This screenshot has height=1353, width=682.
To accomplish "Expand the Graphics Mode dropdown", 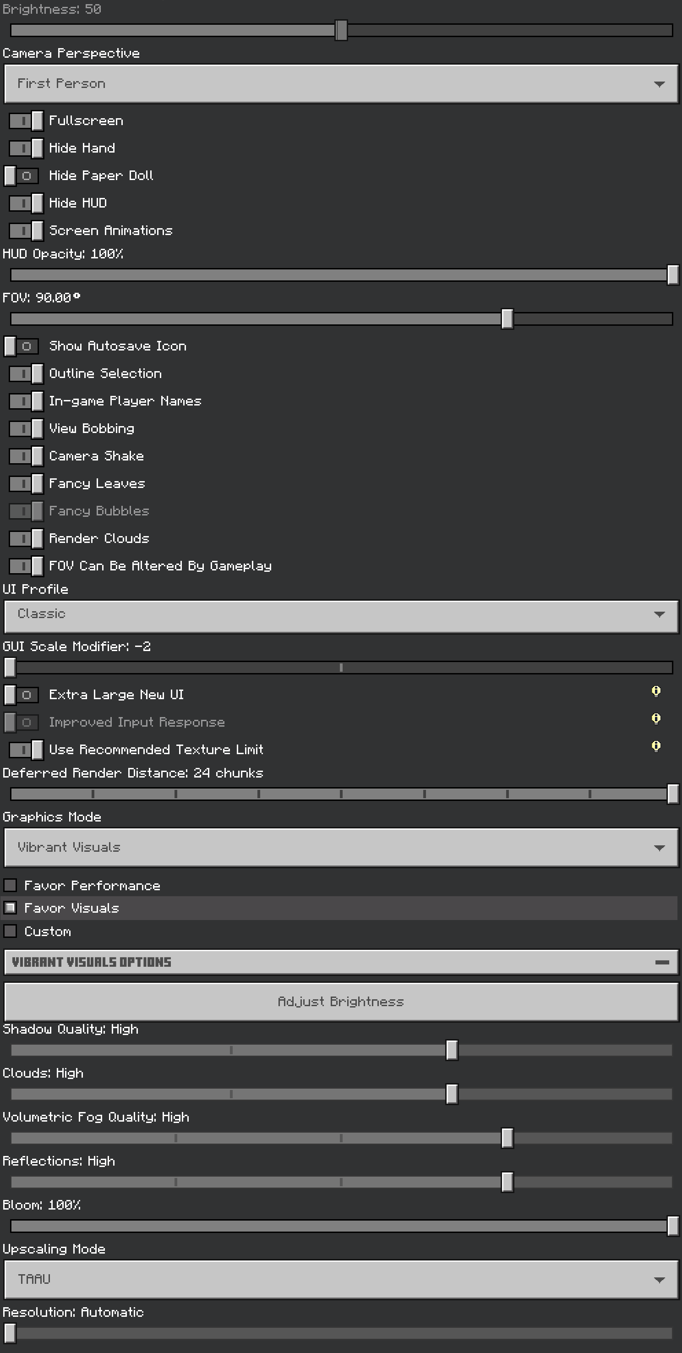I will pyautogui.click(x=341, y=847).
